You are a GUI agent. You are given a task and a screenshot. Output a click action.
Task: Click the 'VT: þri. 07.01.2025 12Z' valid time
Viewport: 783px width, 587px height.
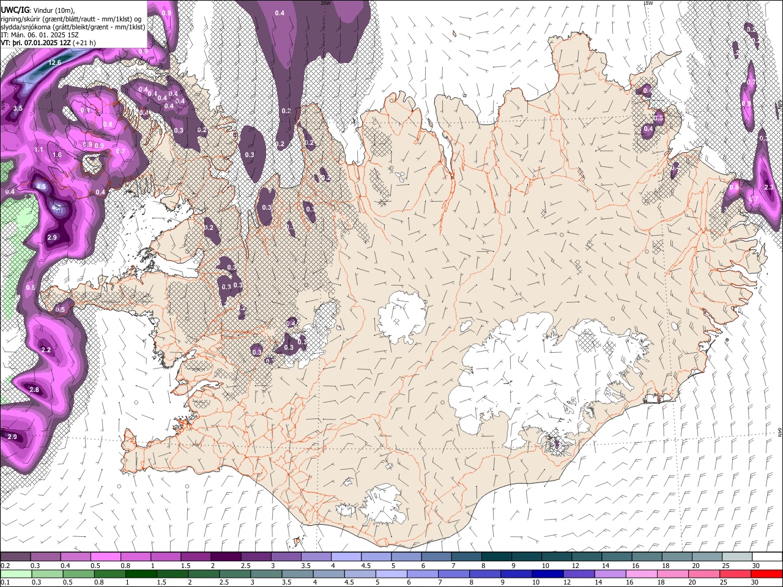click(x=35, y=43)
